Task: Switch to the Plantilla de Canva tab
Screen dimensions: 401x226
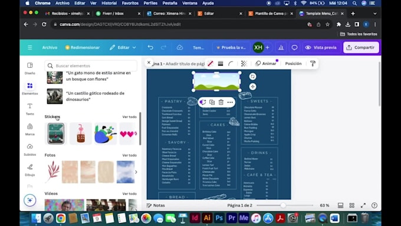Action: pyautogui.click(x=271, y=14)
